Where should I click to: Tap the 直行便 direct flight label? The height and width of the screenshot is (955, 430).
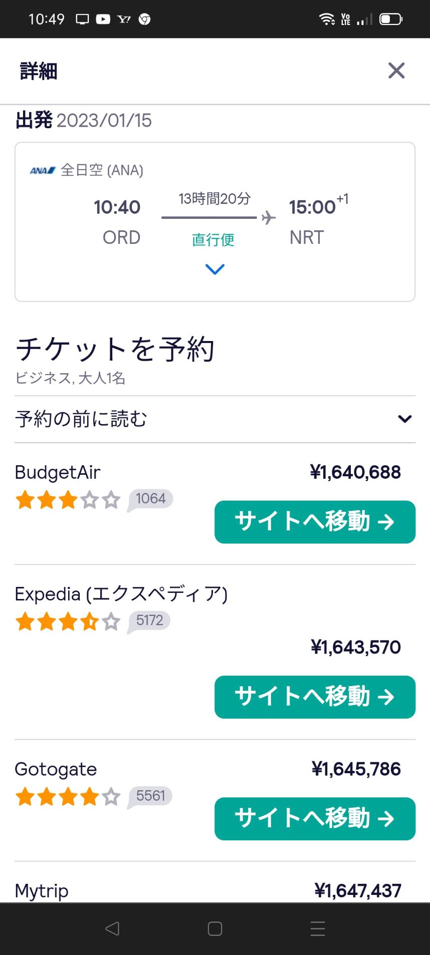[213, 240]
